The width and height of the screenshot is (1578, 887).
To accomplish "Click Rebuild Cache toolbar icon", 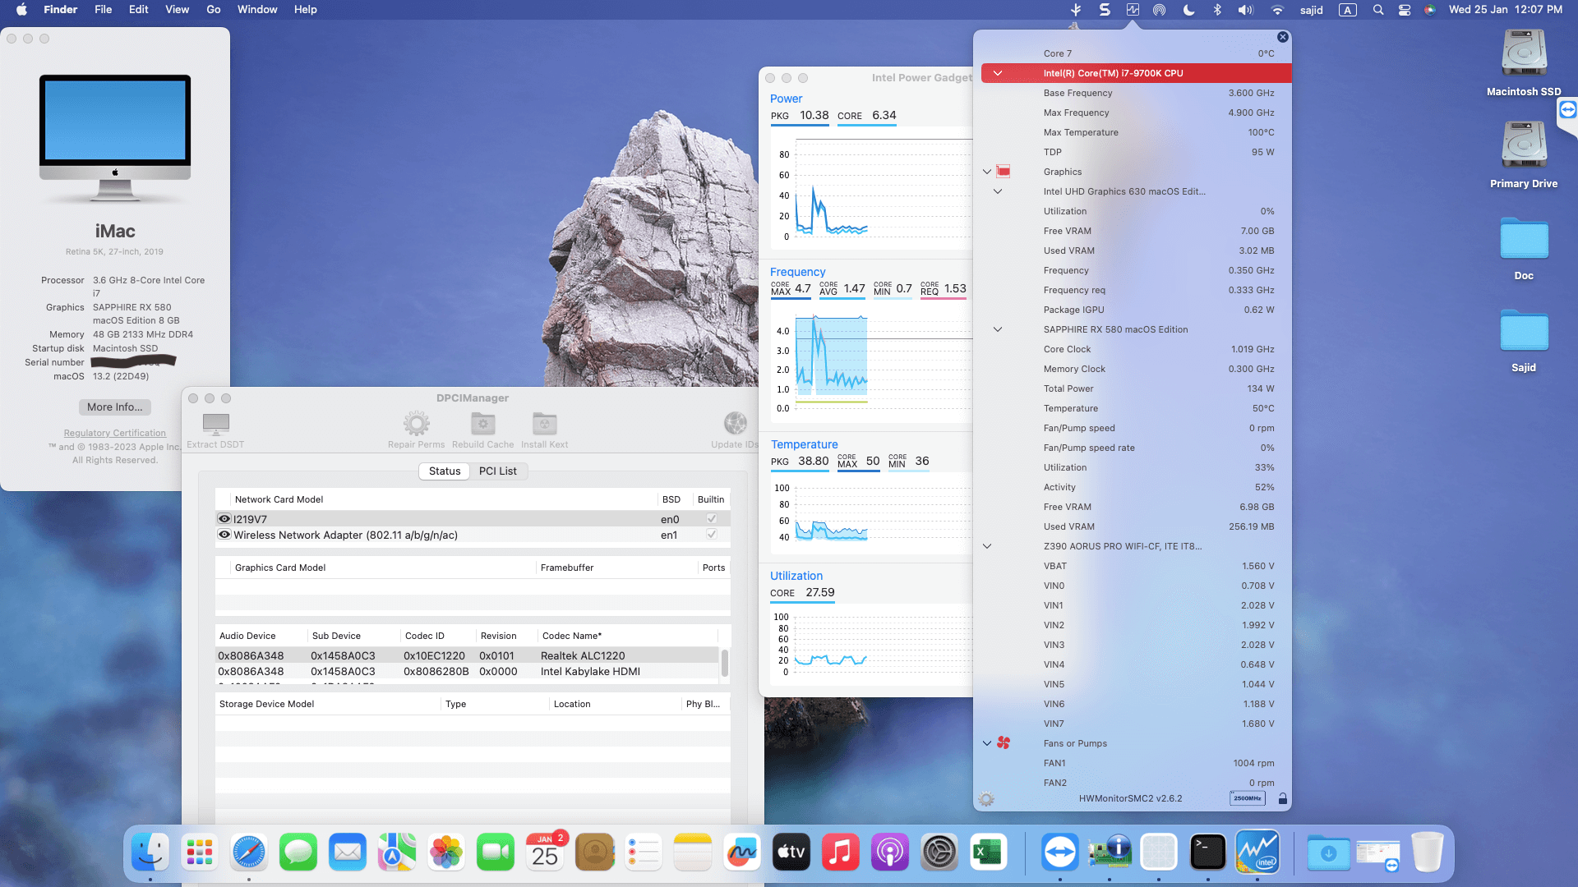I will point(482,424).
